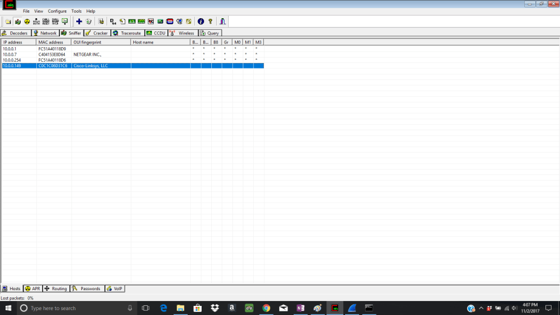The image size is (560, 315).
Task: Click the Base64 password decoder icon
Action: (113, 21)
